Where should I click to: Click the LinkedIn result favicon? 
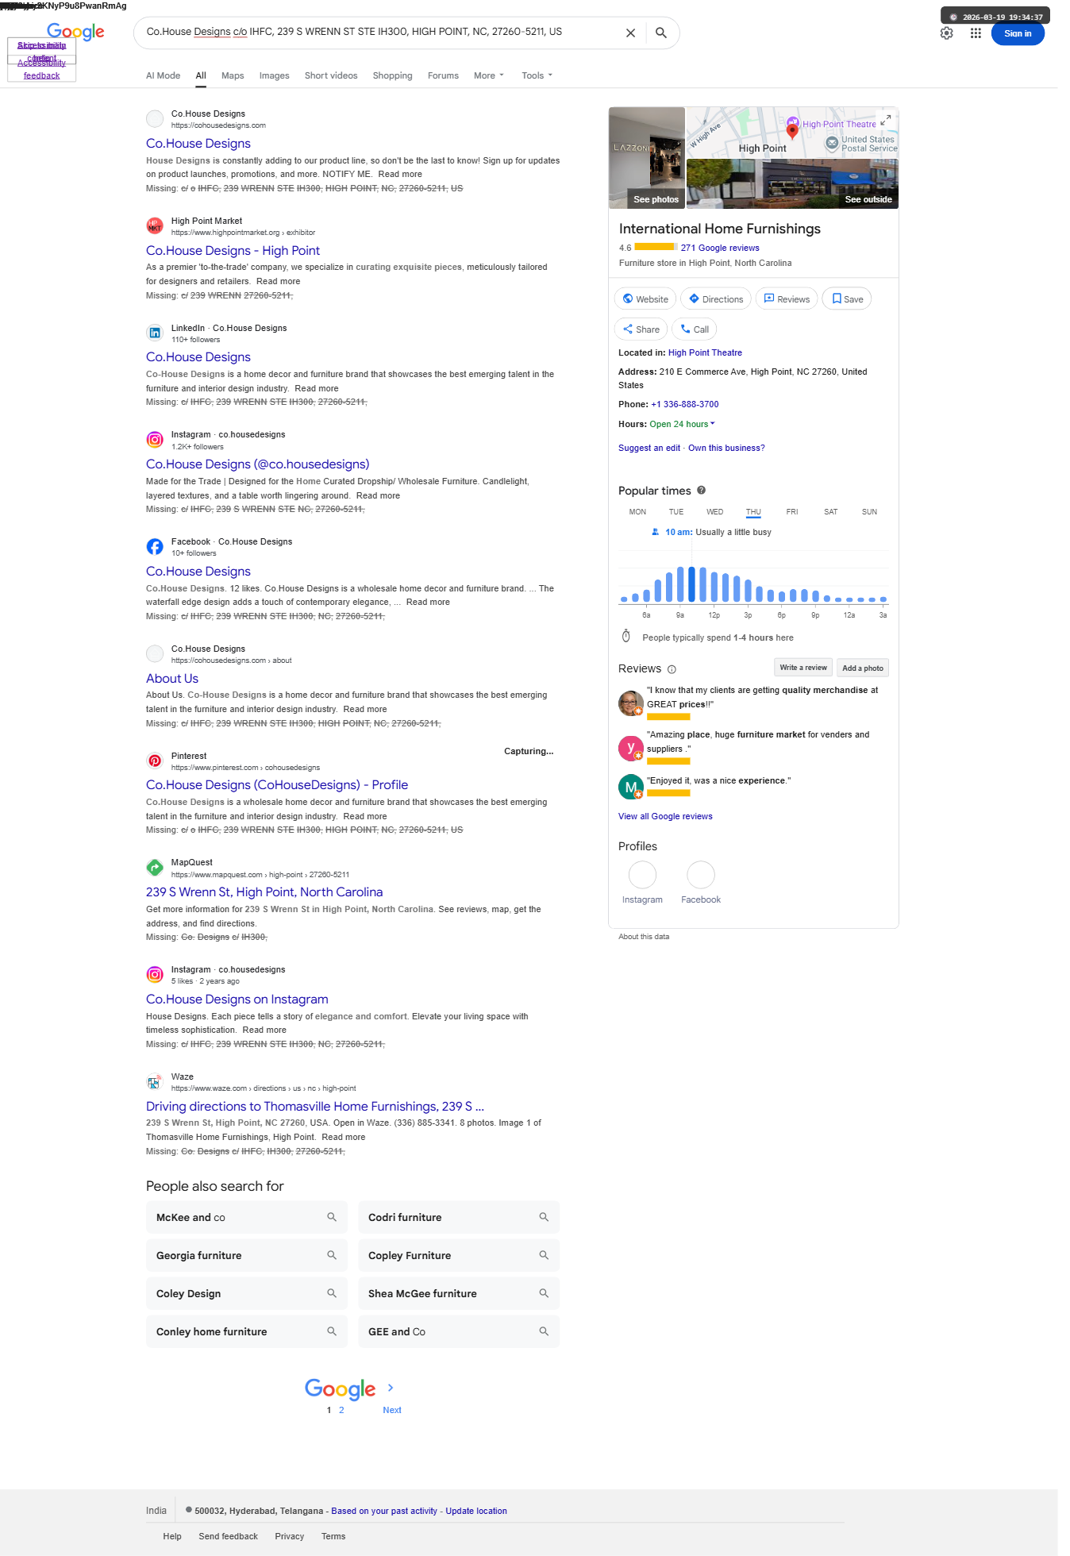pos(155,333)
